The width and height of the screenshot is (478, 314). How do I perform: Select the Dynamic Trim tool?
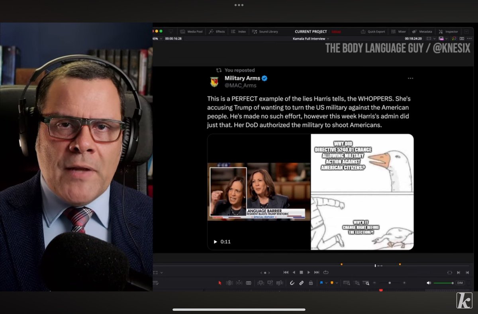[239, 283]
